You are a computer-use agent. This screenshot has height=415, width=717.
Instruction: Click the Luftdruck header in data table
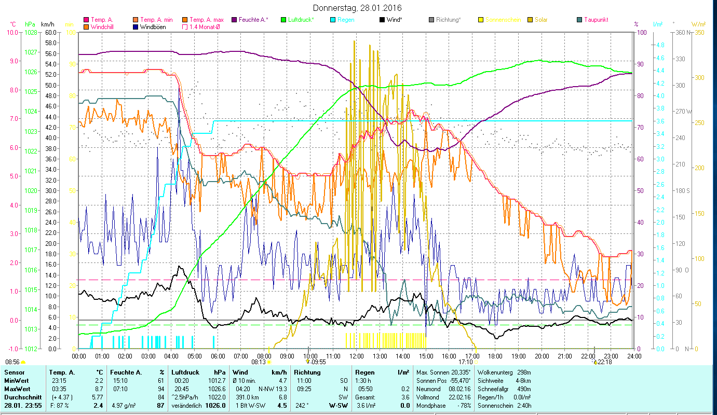[x=185, y=372]
